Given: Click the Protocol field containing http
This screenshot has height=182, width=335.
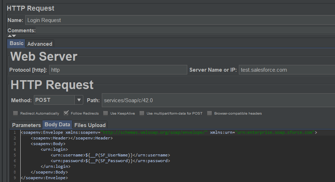Looking at the screenshot, I should (118, 70).
